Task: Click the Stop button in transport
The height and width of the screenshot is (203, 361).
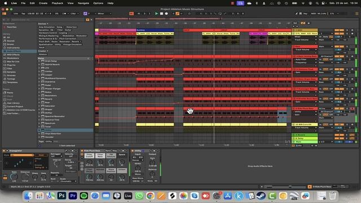Action: [161, 14]
